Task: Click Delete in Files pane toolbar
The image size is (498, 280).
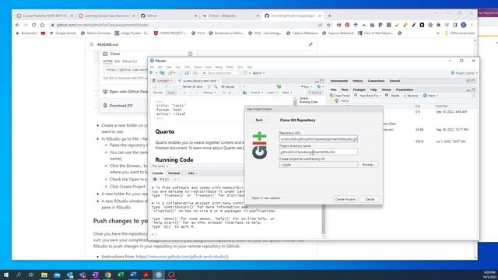Action: (x=392, y=96)
